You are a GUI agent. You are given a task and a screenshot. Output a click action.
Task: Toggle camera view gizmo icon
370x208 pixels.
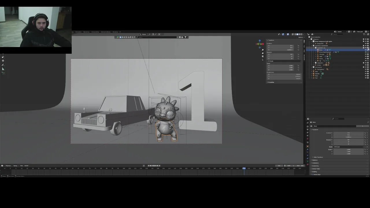point(263,56)
